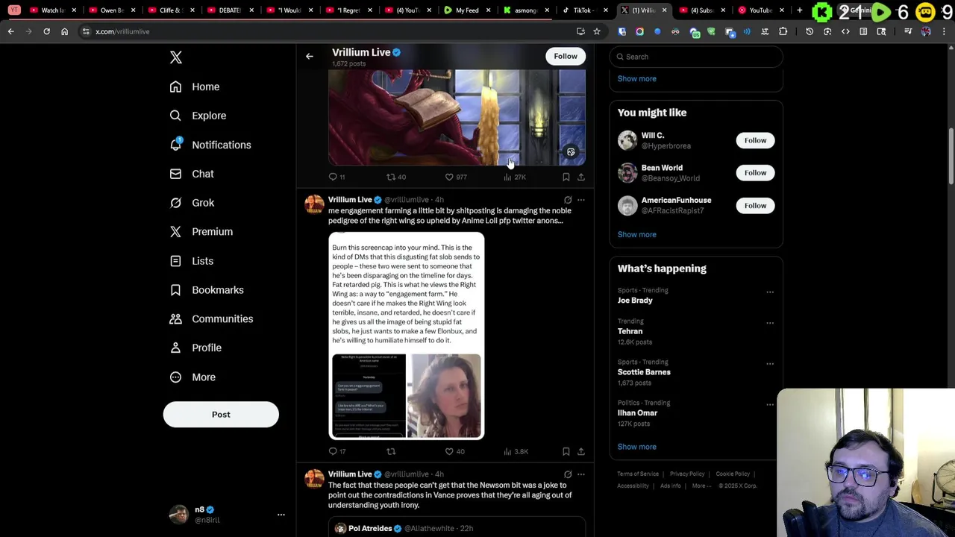This screenshot has width=955, height=537.
Task: Expand the More sidebar menu
Action: coord(192,377)
